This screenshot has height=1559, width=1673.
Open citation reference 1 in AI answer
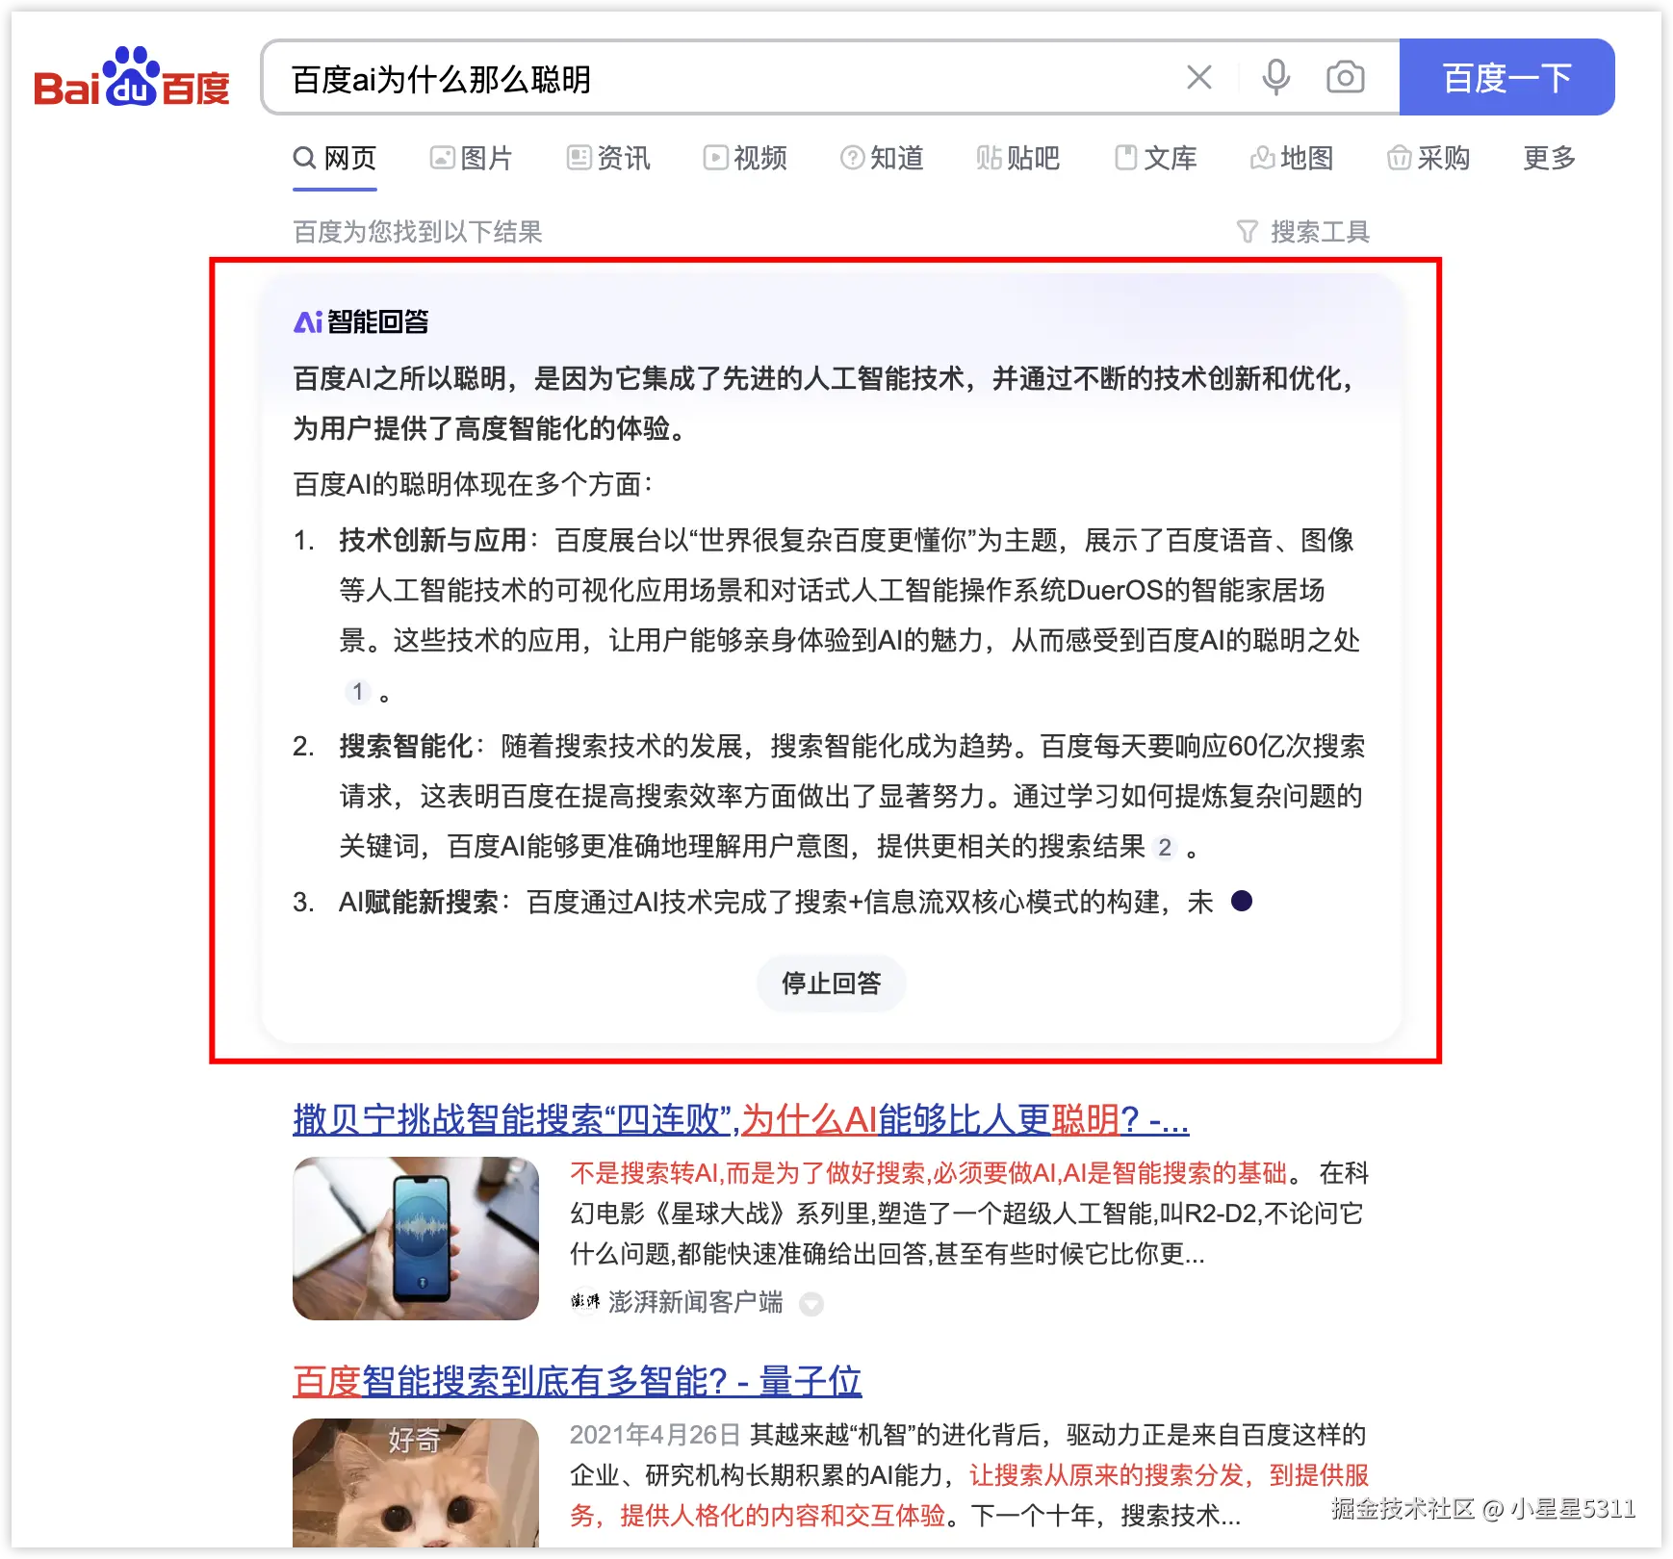click(357, 692)
